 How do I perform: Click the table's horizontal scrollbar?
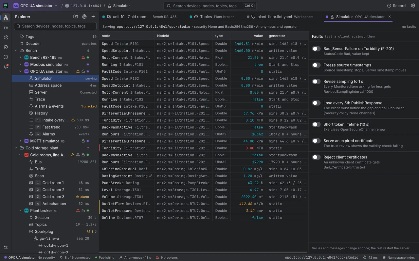[203, 252]
